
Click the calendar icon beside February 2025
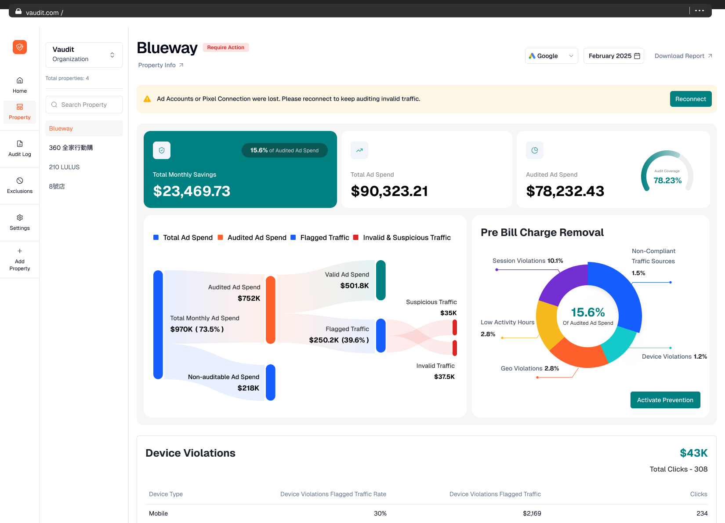tap(637, 56)
